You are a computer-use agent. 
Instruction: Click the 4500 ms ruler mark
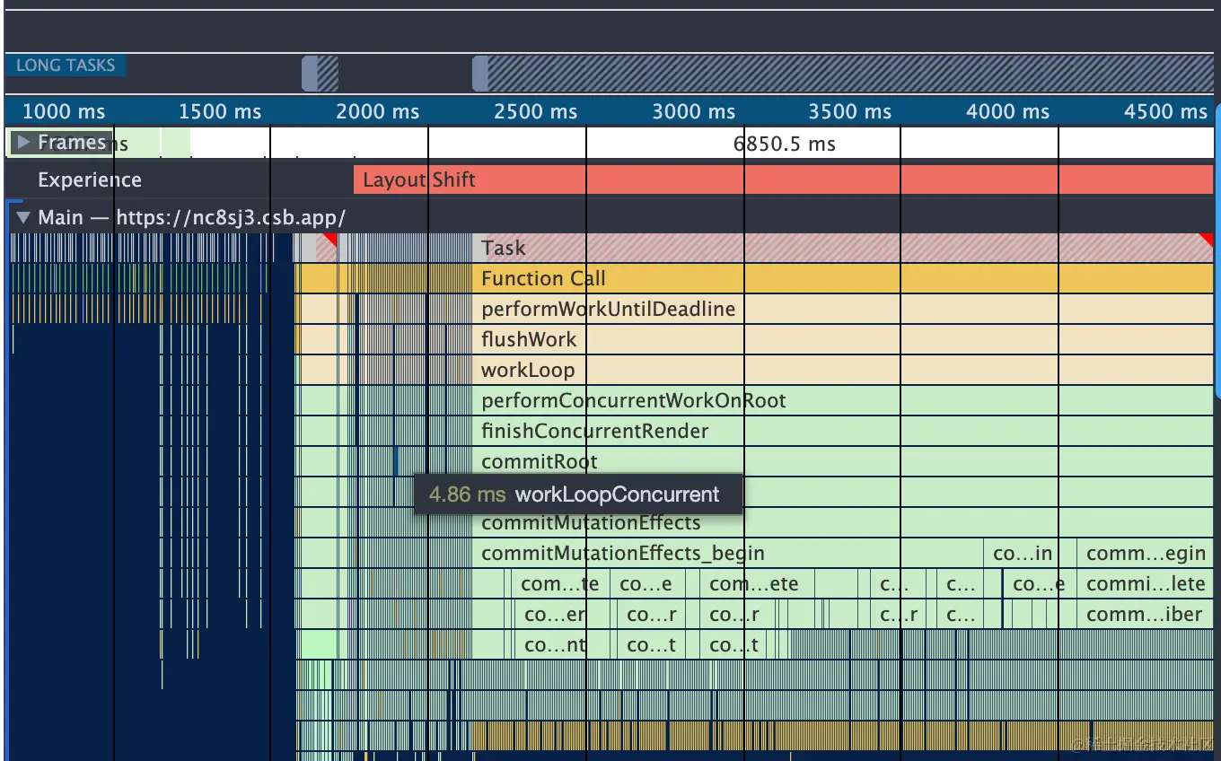(1166, 111)
